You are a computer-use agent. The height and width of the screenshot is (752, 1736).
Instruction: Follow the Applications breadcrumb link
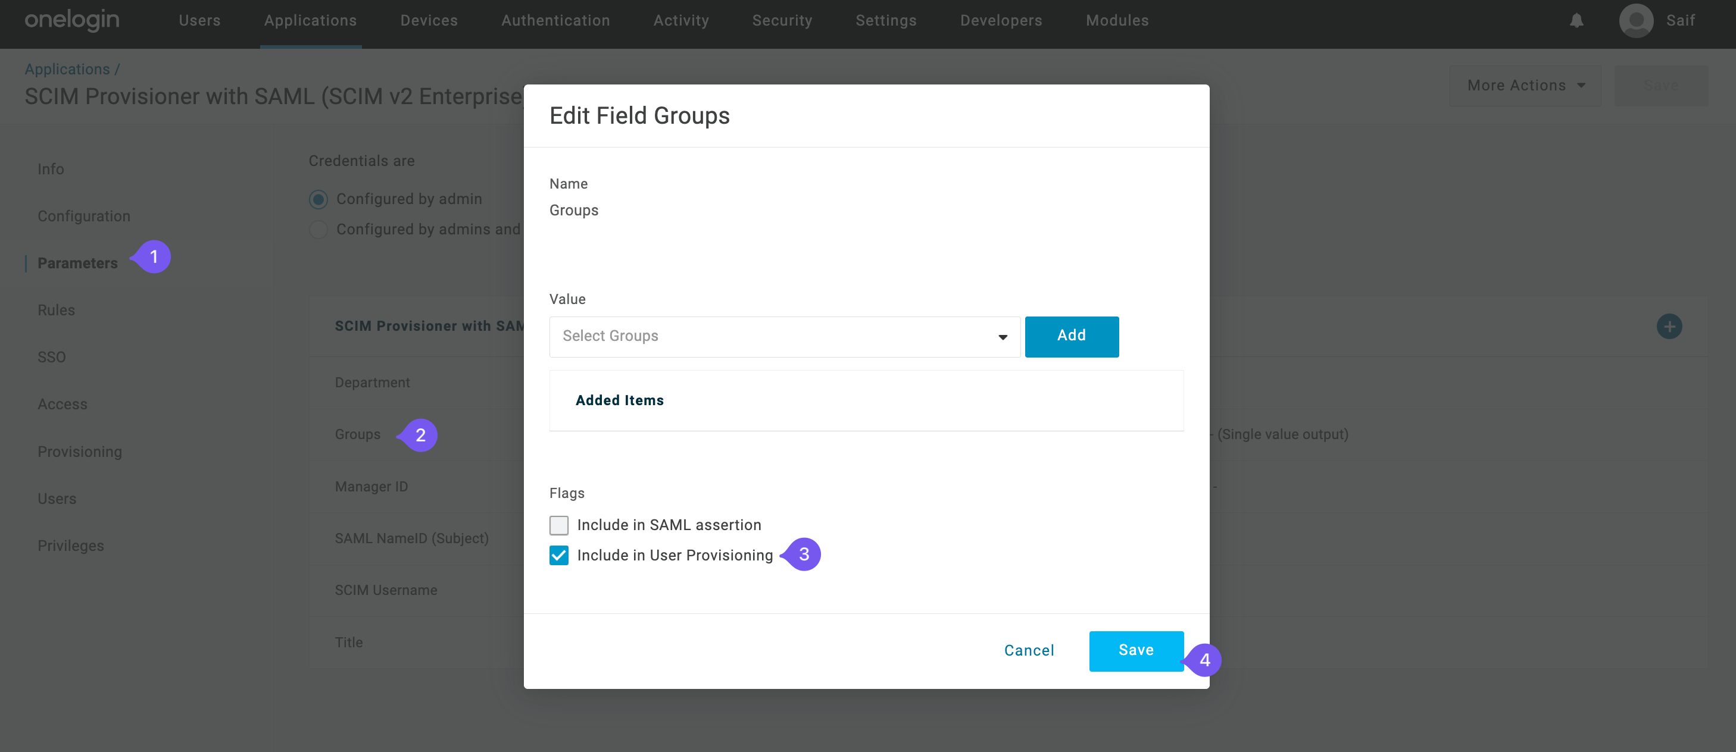[67, 68]
